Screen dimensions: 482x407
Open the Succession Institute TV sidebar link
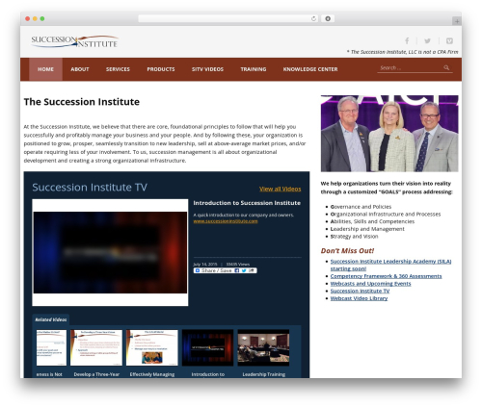click(360, 291)
